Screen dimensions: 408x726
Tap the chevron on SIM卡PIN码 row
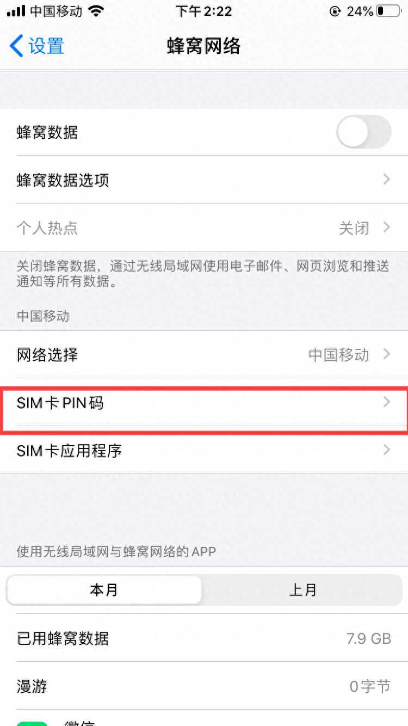tap(387, 402)
